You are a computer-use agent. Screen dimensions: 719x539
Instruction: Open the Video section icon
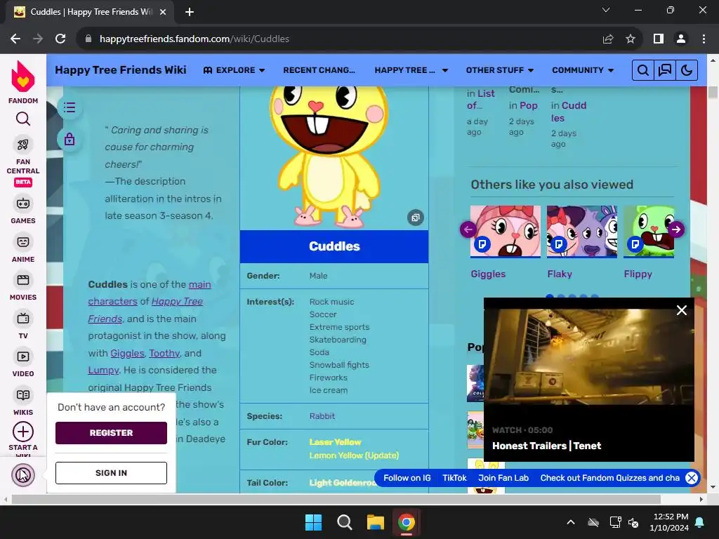(x=23, y=356)
